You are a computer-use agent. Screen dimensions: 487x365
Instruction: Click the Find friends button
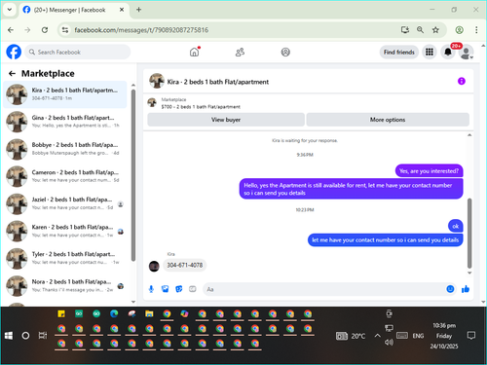399,52
